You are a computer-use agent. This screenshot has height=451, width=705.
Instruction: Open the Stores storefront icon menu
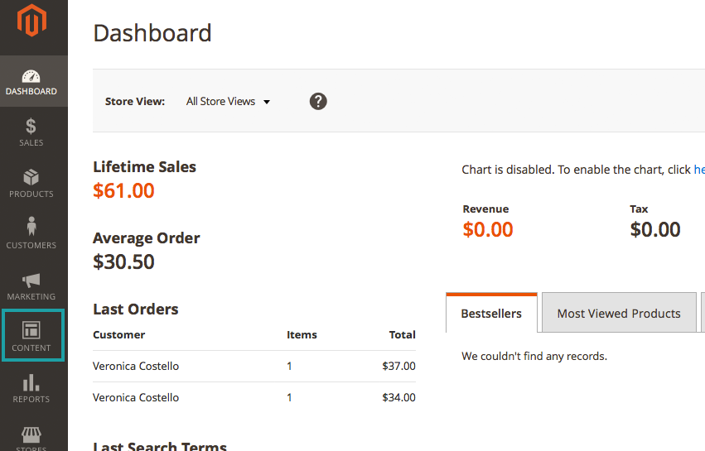click(x=31, y=438)
